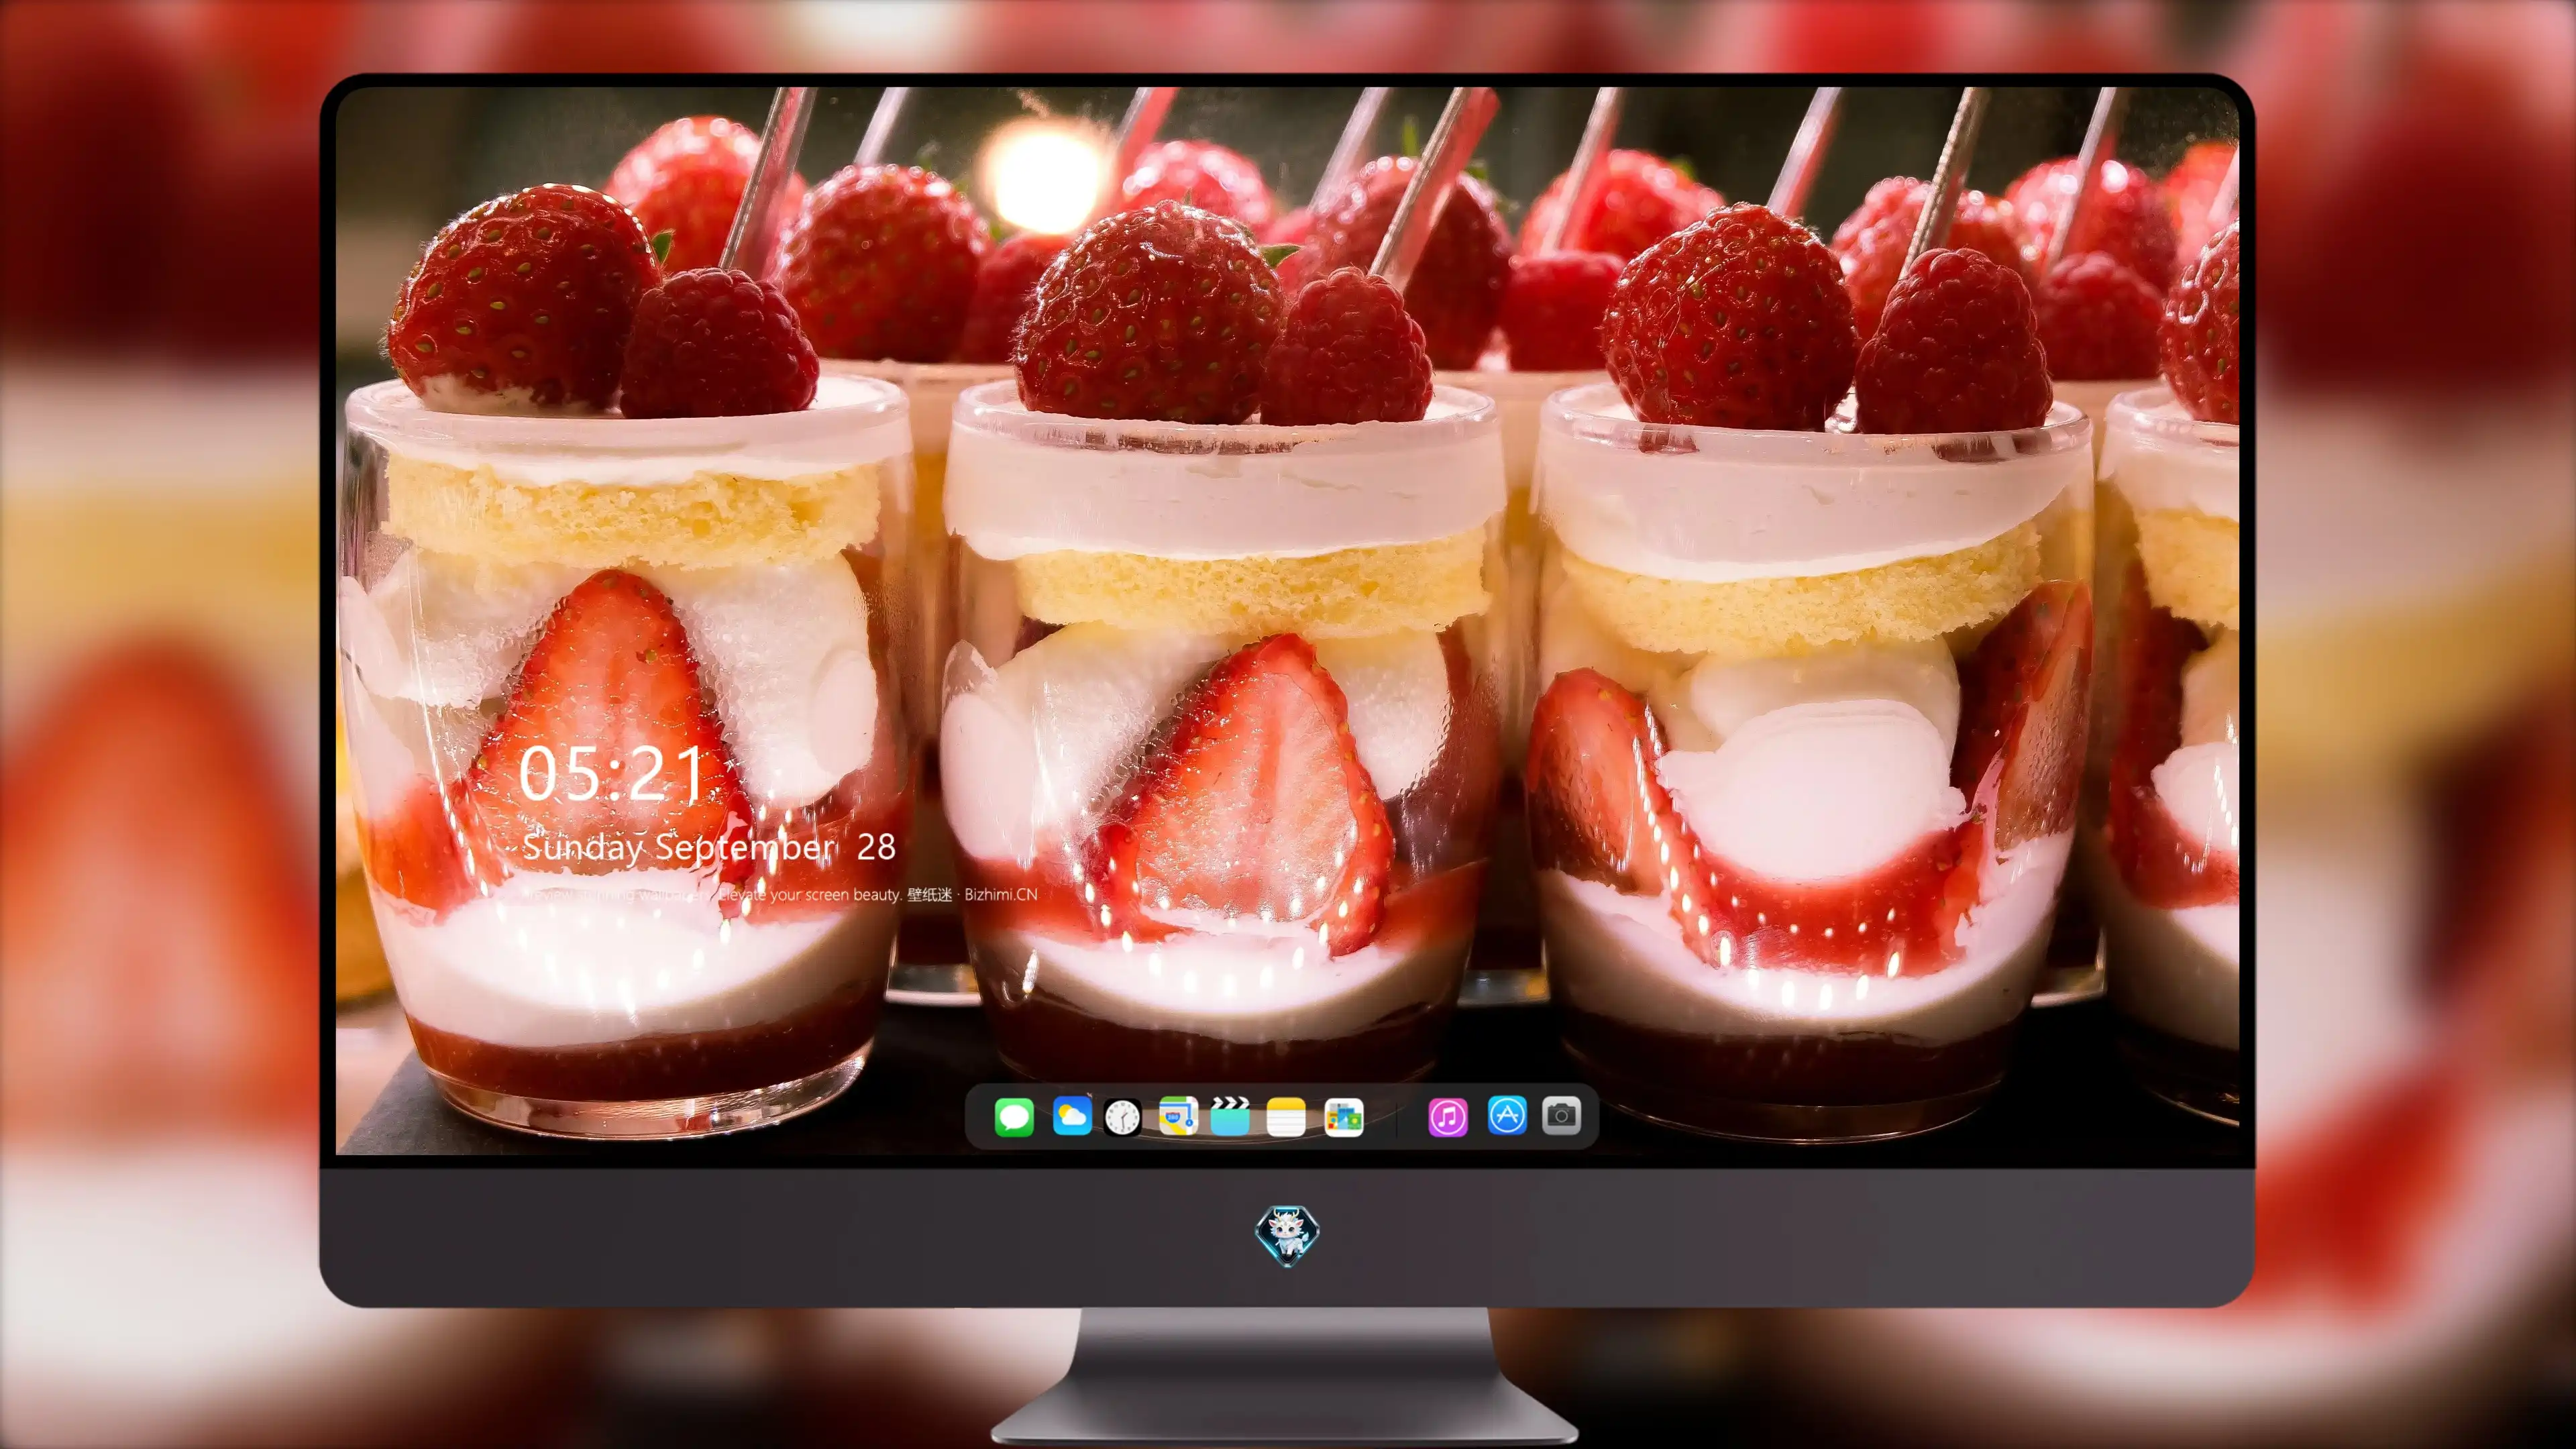Open the Photos collage app in the dock
This screenshot has width=2576, height=1449.
pos(1344,1117)
